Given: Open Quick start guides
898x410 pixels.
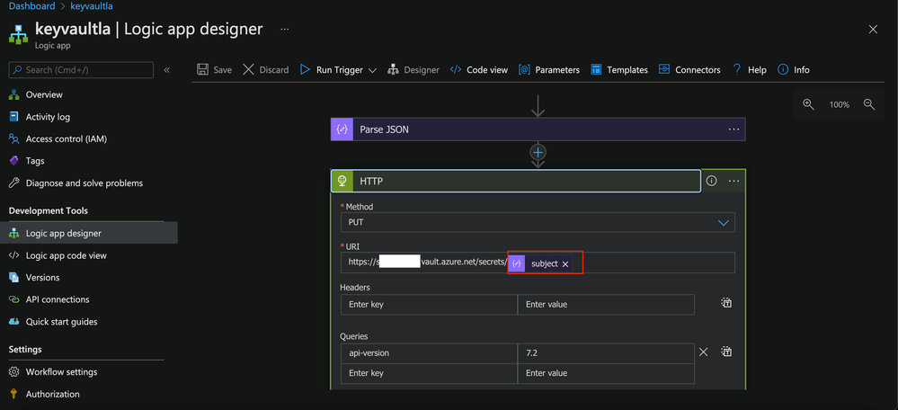Looking at the screenshot, I should tap(61, 322).
